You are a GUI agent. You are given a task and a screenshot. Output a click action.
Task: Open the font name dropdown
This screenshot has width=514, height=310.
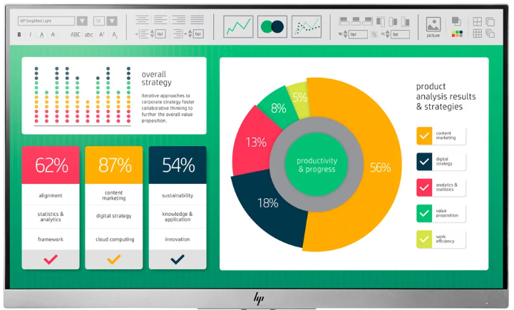82,21
